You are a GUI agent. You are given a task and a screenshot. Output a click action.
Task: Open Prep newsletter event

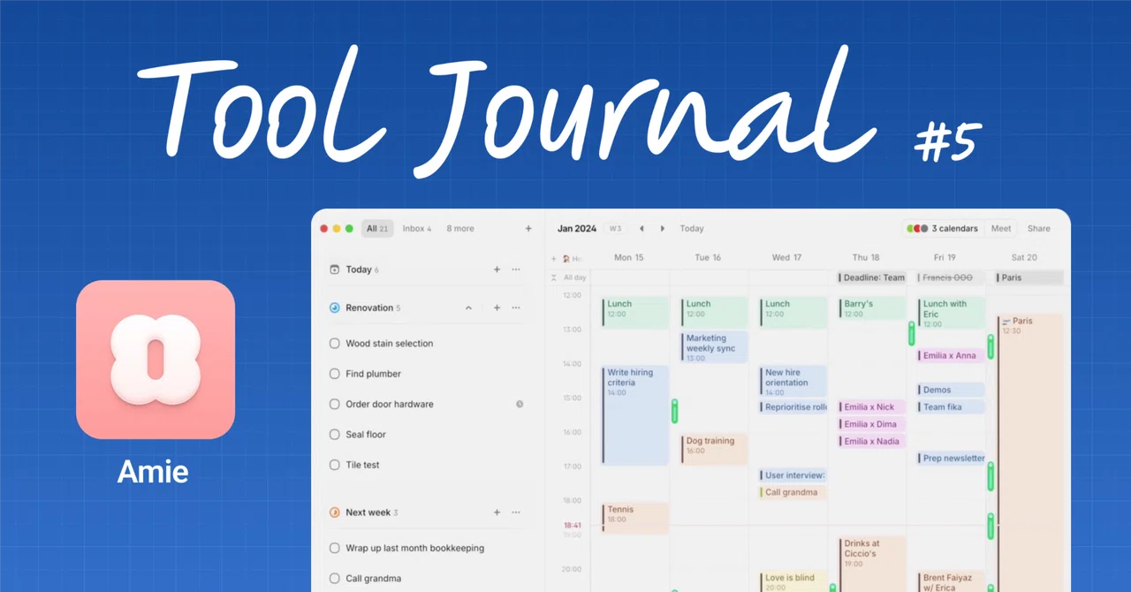click(x=952, y=459)
